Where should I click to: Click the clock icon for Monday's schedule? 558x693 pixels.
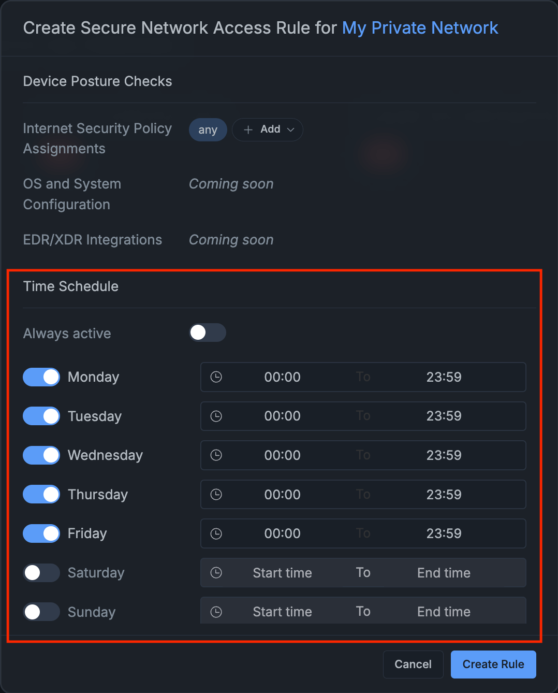click(x=216, y=377)
